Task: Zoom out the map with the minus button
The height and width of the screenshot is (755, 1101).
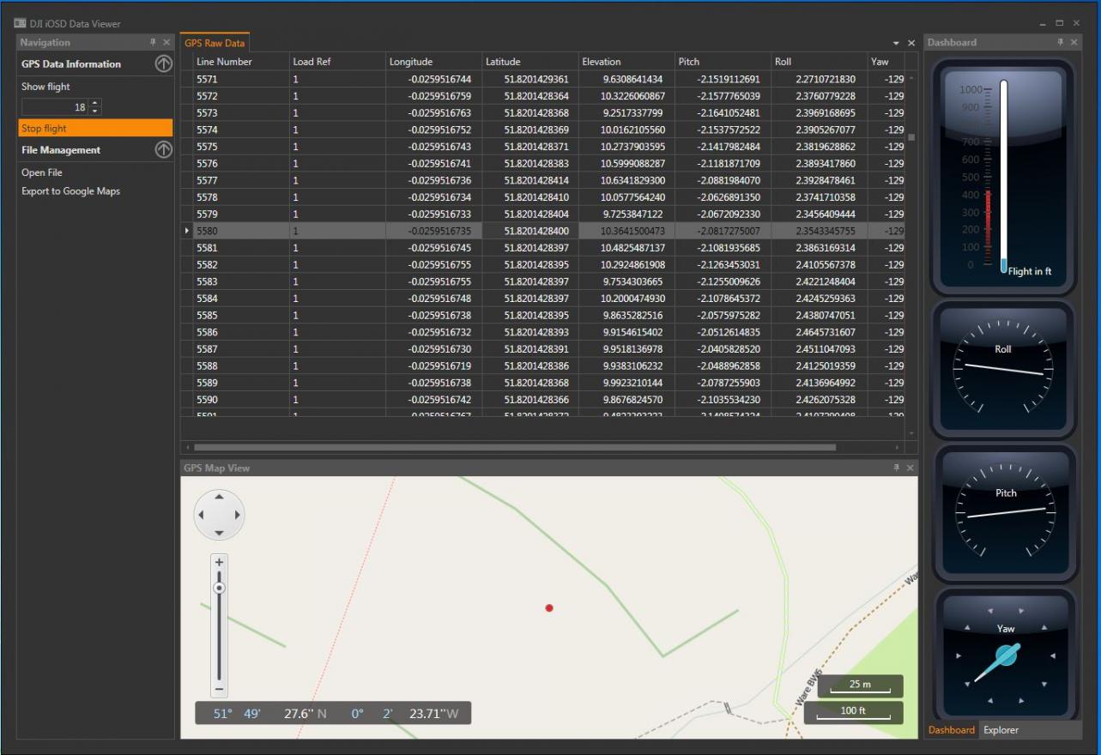Action: pyautogui.click(x=220, y=689)
